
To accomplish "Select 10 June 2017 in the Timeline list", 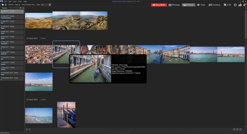I will 12,58.
